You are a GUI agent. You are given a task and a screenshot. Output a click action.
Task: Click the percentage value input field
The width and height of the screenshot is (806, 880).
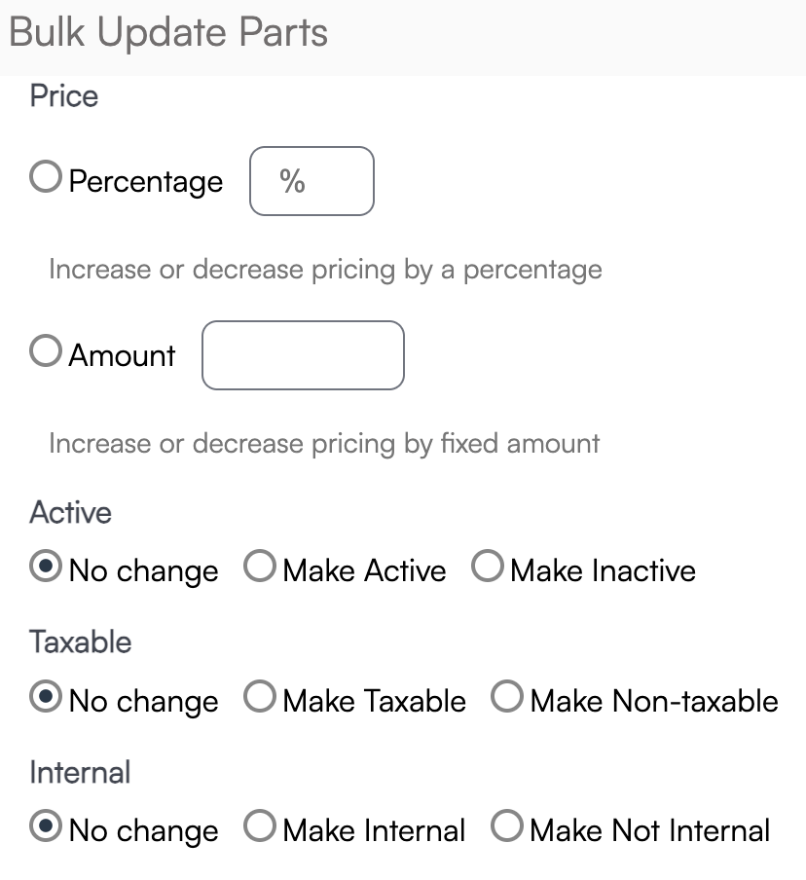[x=311, y=181]
